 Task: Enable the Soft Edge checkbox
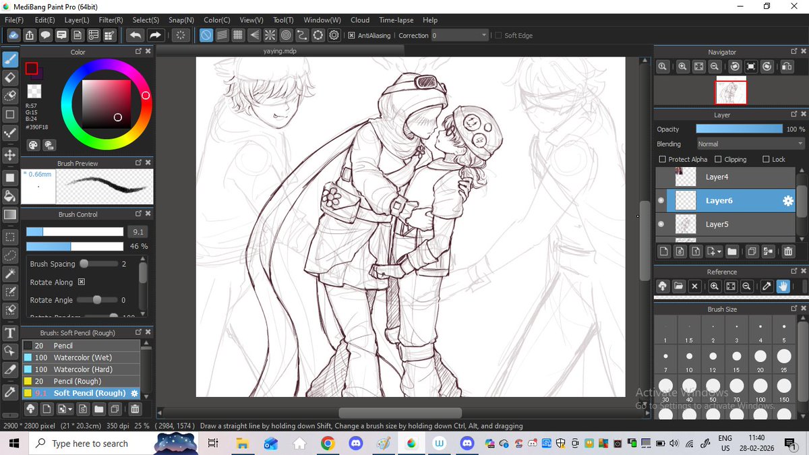pyautogui.click(x=498, y=36)
